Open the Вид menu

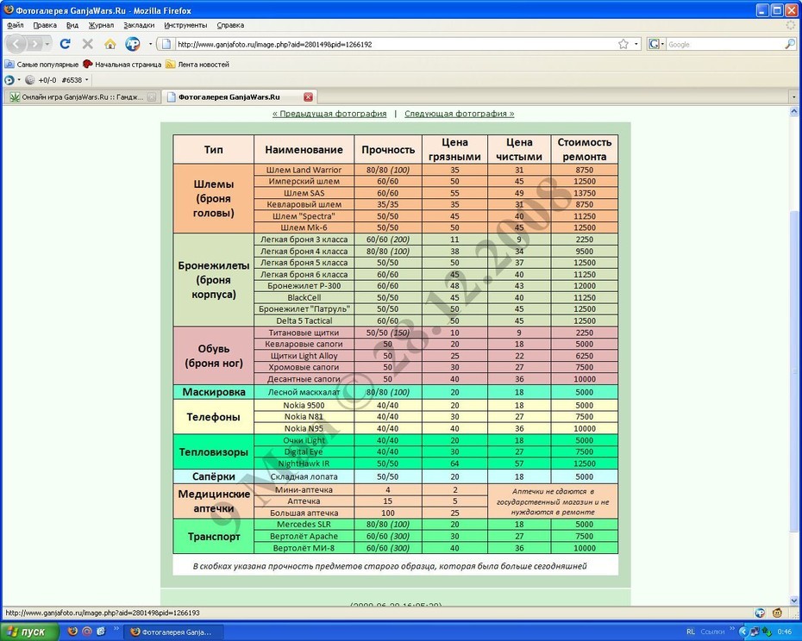(72, 25)
